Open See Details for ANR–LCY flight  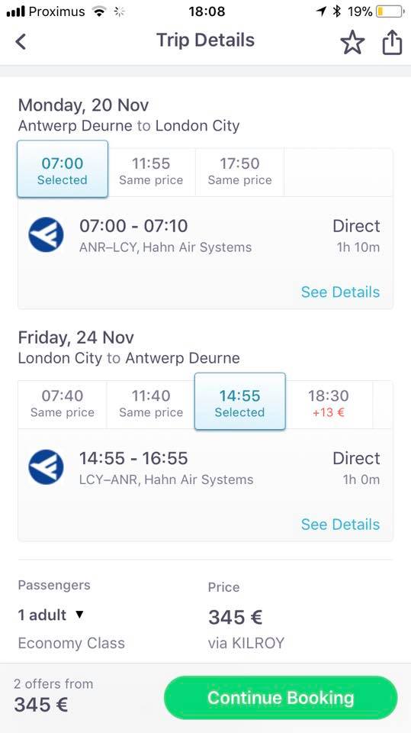[x=340, y=292]
